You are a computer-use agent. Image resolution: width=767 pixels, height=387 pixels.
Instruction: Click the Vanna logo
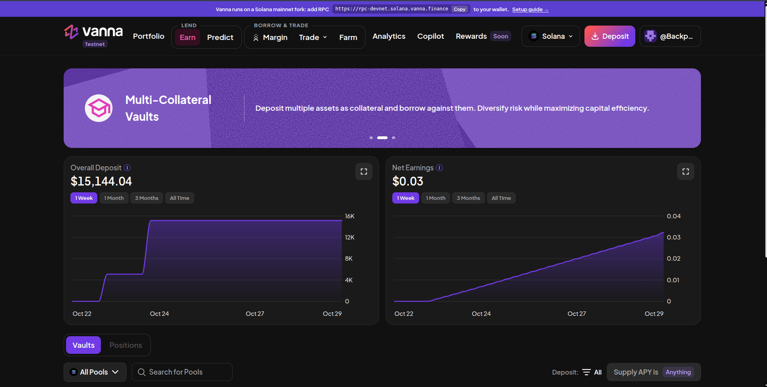pyautogui.click(x=93, y=32)
